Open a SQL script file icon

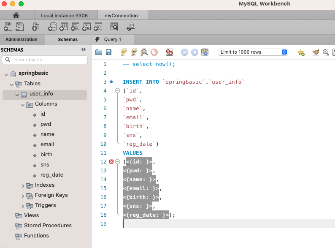click(x=20, y=27)
